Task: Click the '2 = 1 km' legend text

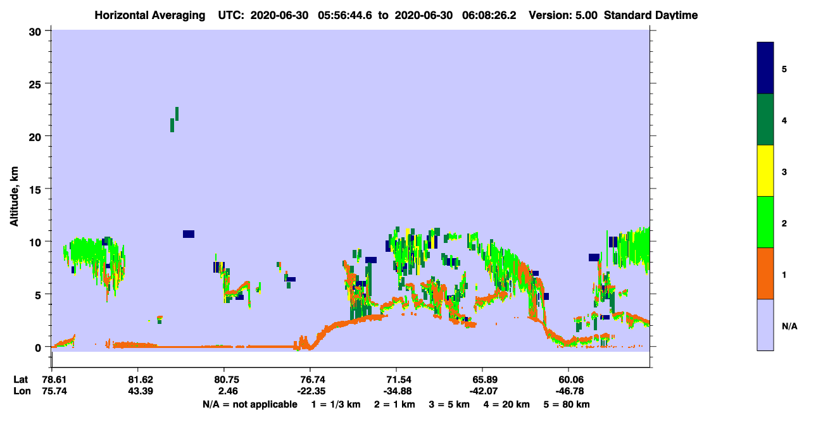Action: 394,404
